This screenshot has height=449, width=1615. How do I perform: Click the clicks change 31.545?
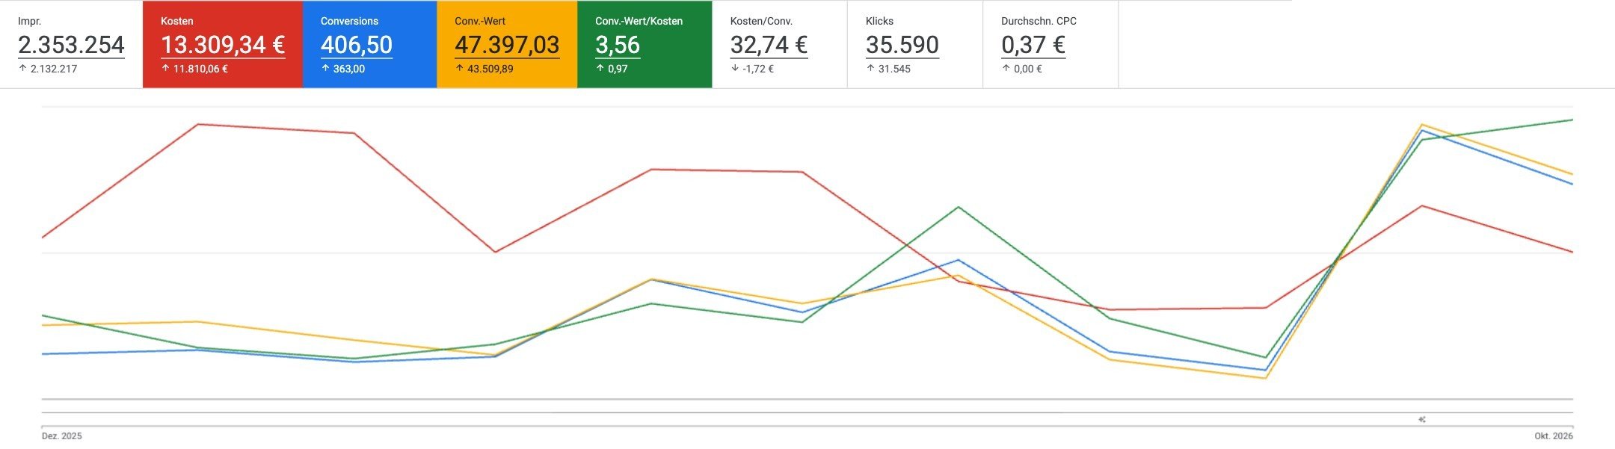[894, 69]
